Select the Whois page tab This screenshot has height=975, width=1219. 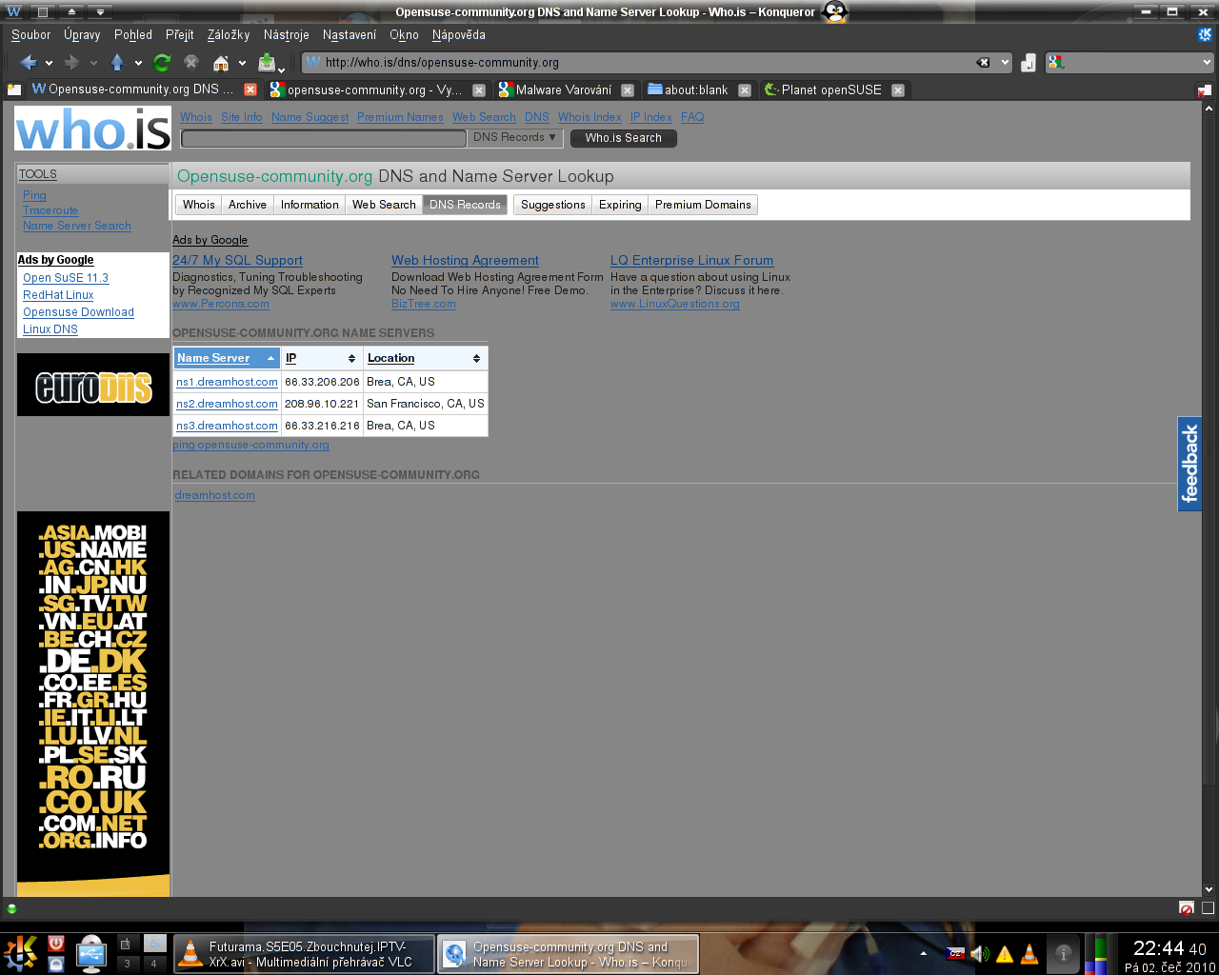199,205
